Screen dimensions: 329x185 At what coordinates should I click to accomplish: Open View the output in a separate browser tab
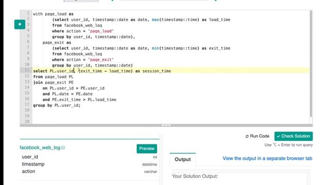click(267, 158)
